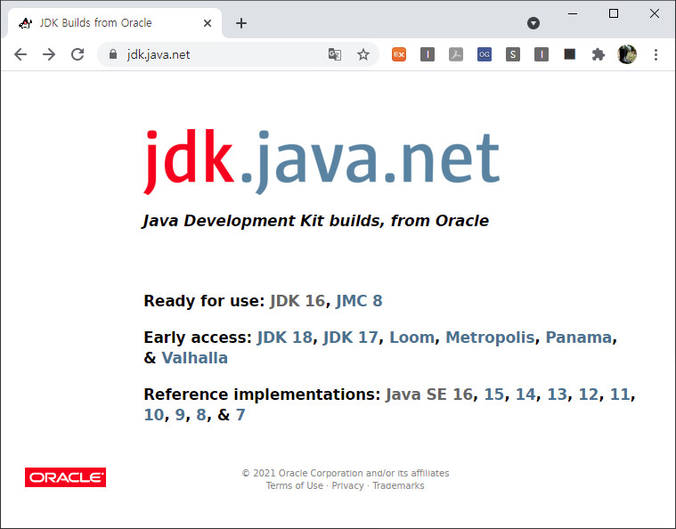Open reference implementation 10 link
676x529 pixels.
tap(154, 415)
